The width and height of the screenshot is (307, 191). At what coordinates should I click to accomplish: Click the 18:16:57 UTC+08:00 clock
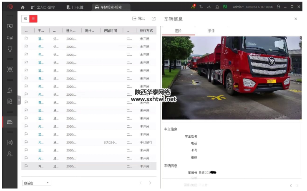[x=259, y=7]
